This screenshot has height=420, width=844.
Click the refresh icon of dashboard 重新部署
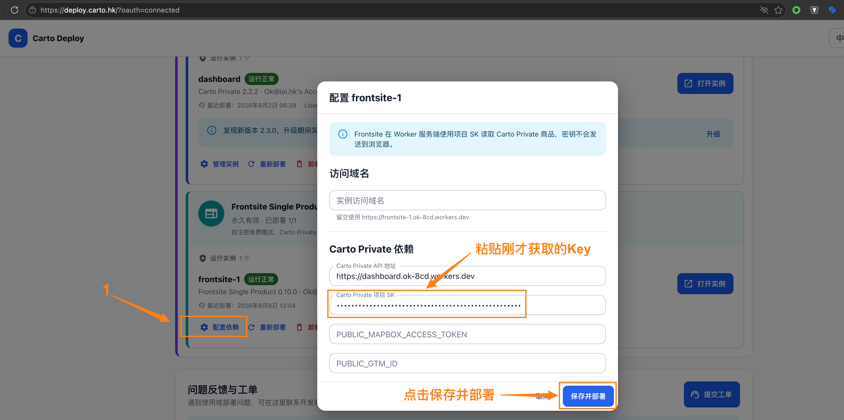click(251, 164)
